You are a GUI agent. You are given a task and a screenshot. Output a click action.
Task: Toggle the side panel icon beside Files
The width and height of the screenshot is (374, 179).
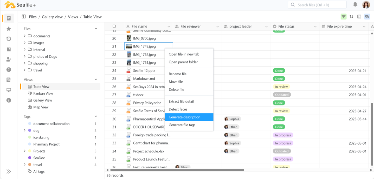24,17
